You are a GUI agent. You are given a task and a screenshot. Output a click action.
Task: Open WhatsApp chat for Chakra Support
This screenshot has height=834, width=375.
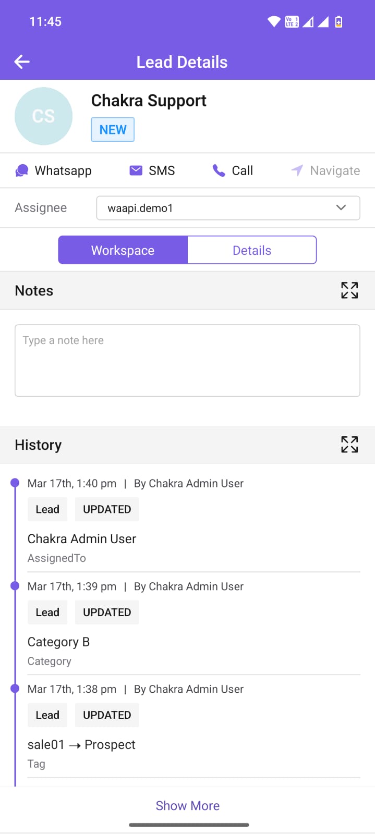pos(54,170)
